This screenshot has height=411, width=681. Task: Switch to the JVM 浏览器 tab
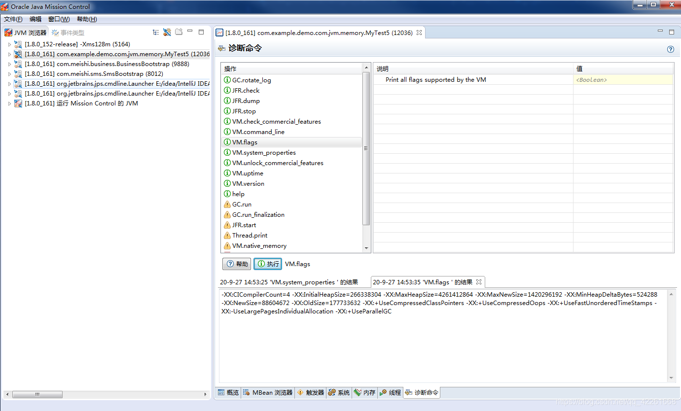pos(26,33)
